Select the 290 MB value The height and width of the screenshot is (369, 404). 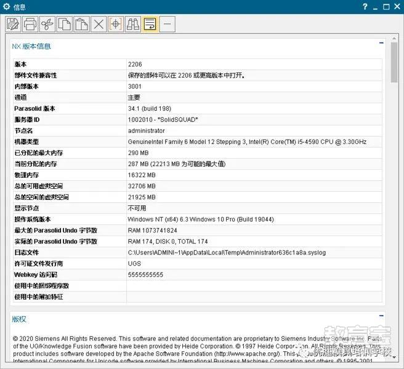(138, 153)
